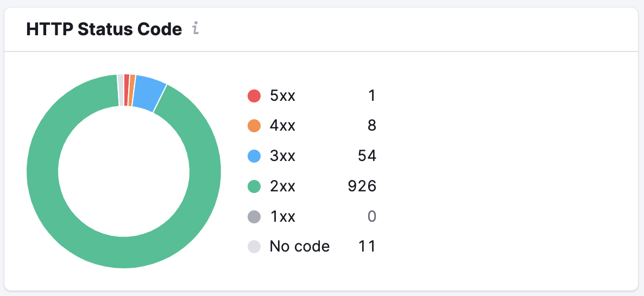Image resolution: width=644 pixels, height=296 pixels.
Task: Open the 2xx legend label
Action: pos(282,187)
